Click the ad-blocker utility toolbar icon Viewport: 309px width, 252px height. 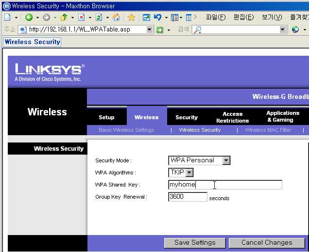coord(174,18)
